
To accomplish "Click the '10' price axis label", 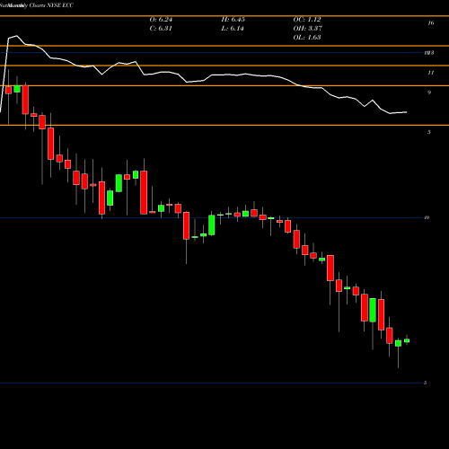I will [427, 217].
